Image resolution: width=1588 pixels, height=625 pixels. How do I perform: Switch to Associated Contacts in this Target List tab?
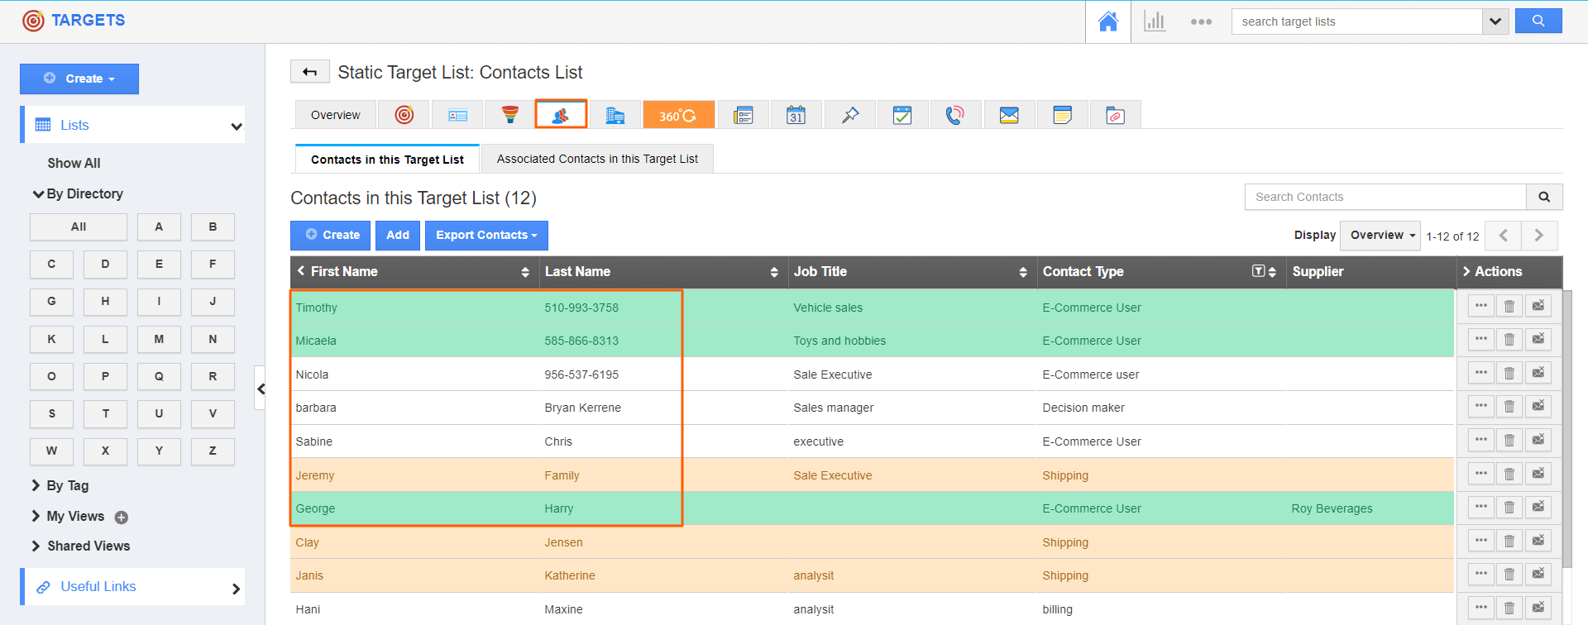pyautogui.click(x=597, y=159)
